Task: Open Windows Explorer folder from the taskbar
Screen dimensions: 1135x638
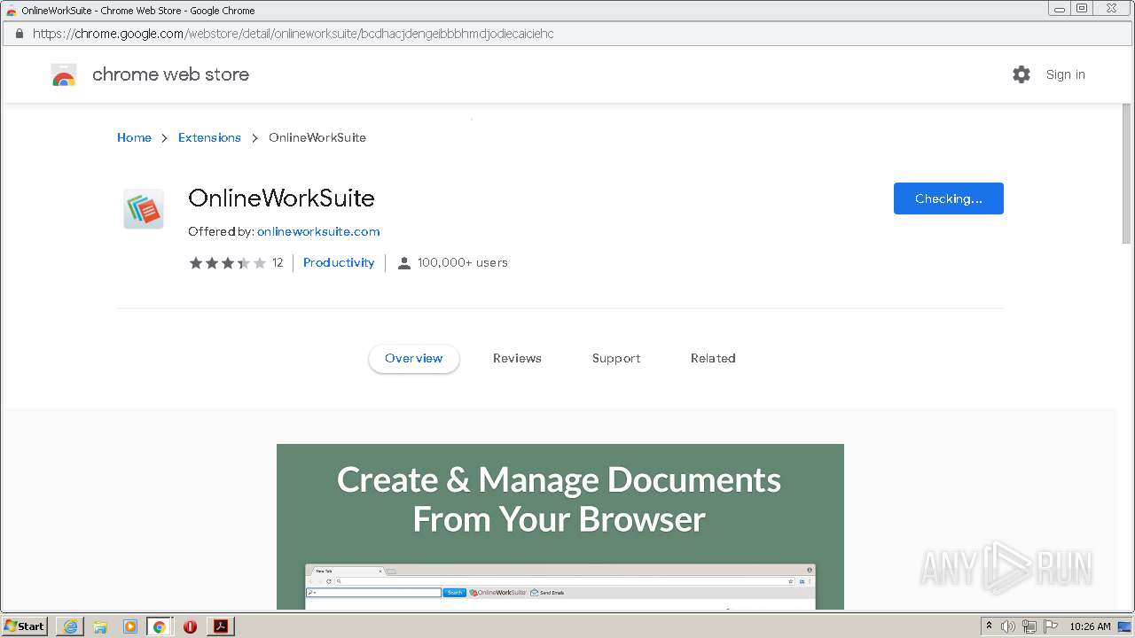Action: click(x=100, y=626)
